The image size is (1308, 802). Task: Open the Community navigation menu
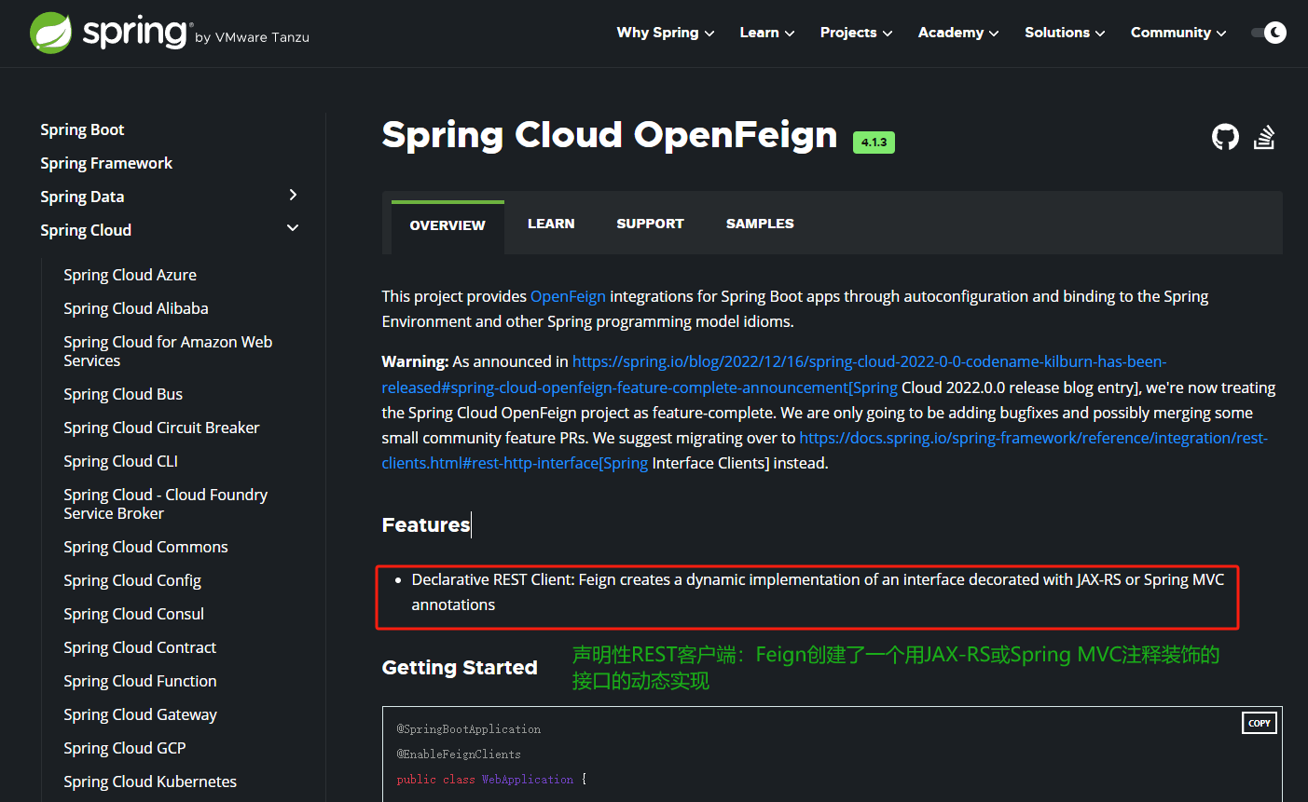1178,33
